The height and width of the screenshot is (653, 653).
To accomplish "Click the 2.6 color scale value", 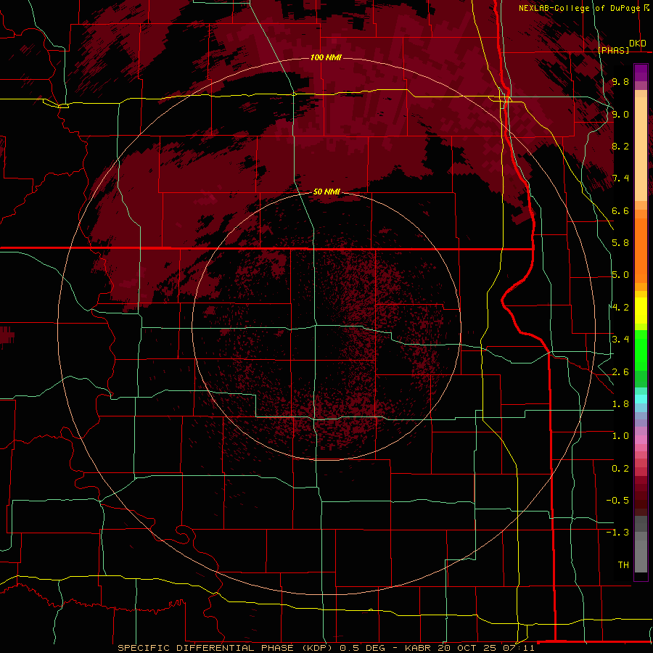I will tap(620, 372).
